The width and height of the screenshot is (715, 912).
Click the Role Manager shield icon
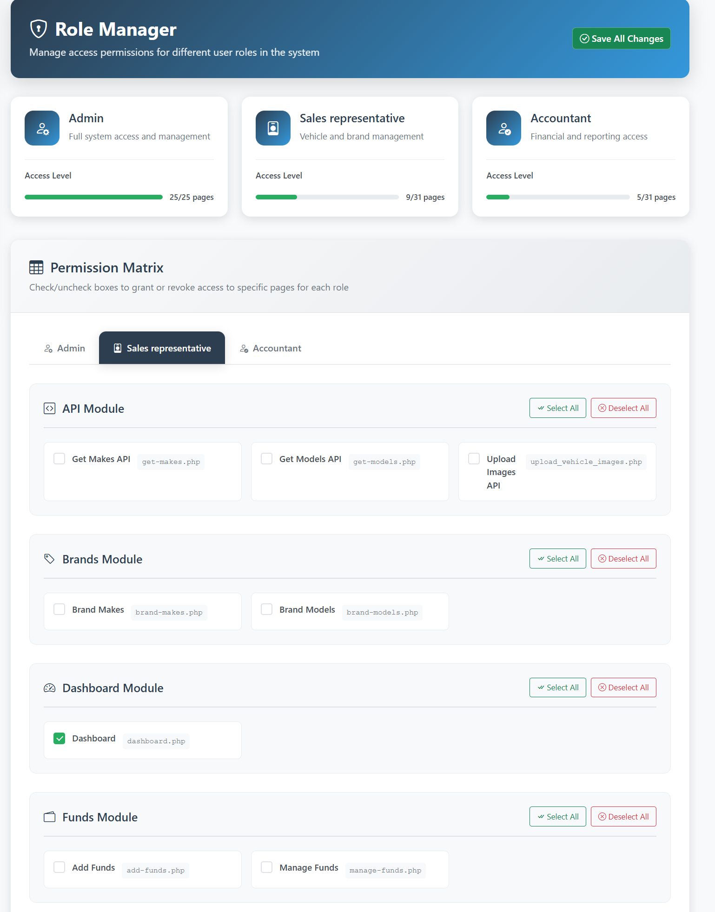39,29
